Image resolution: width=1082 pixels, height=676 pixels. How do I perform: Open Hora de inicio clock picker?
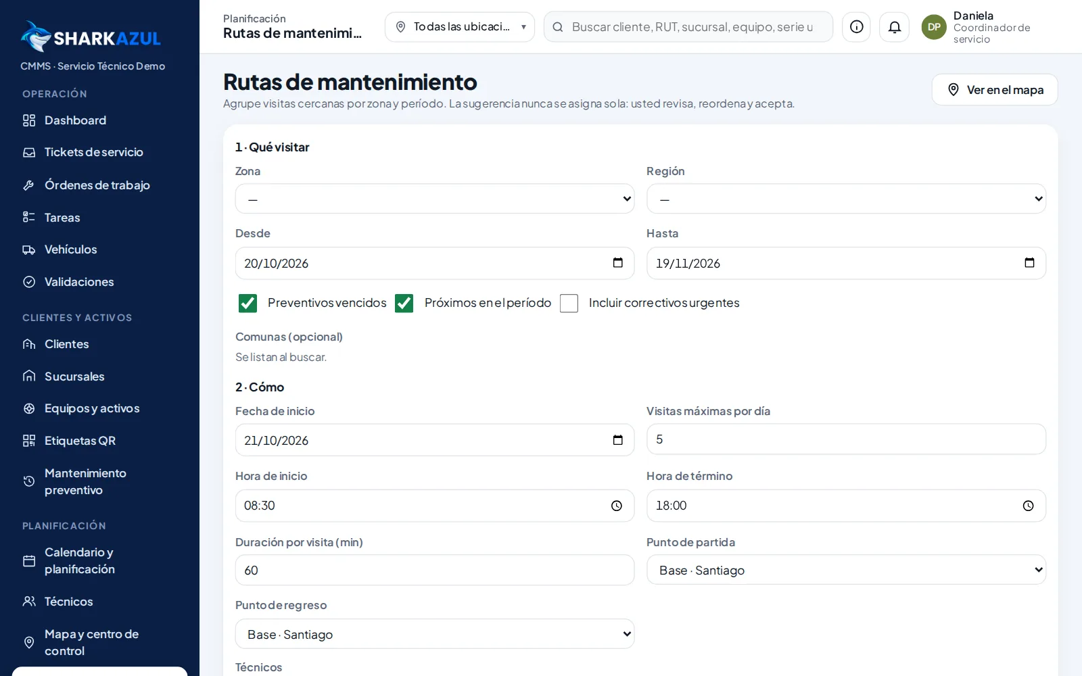[617, 506]
